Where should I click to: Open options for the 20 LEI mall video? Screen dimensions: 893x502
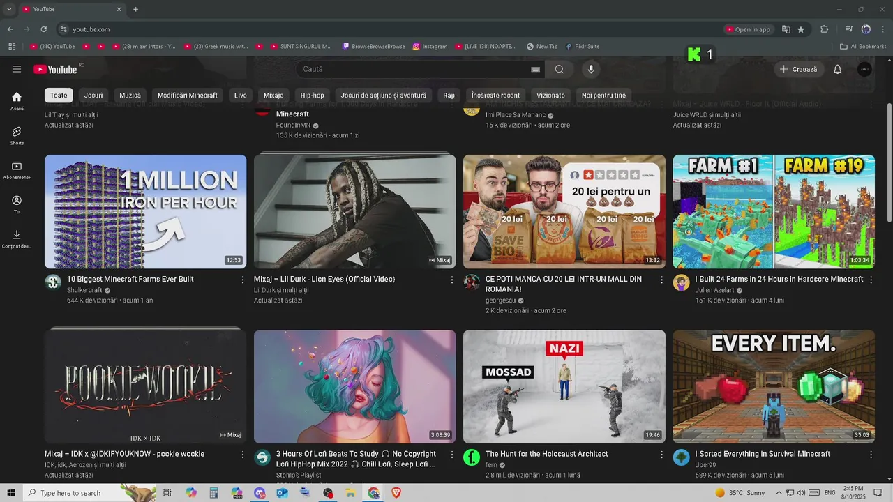pos(661,280)
